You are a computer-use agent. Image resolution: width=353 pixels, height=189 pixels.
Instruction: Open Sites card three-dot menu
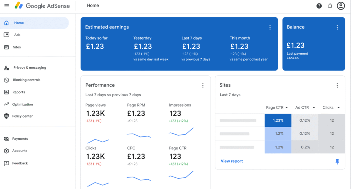point(337,86)
